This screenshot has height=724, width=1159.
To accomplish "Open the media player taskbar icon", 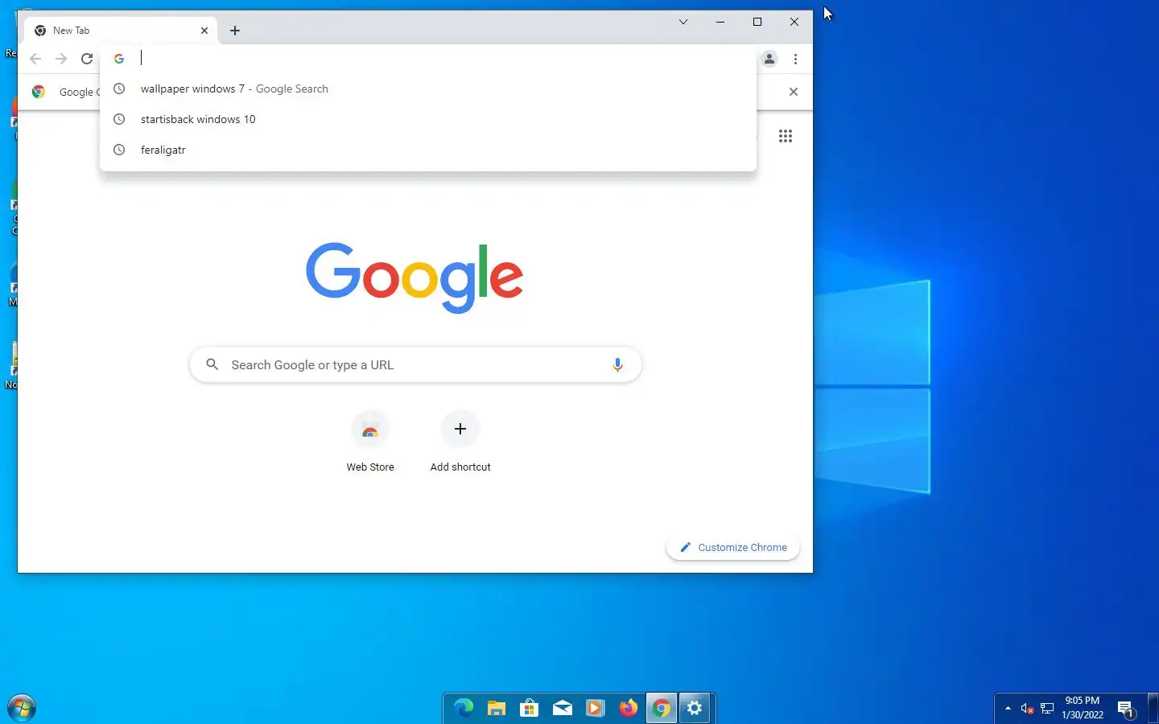I will 596,708.
